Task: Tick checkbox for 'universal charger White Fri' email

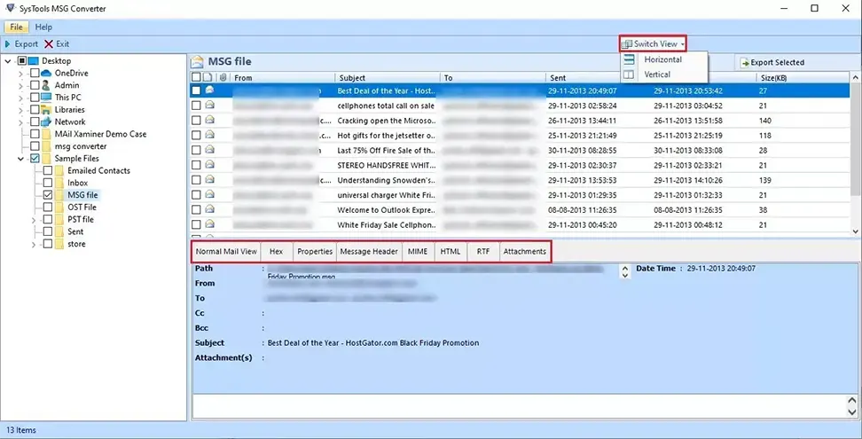Action: coord(196,194)
